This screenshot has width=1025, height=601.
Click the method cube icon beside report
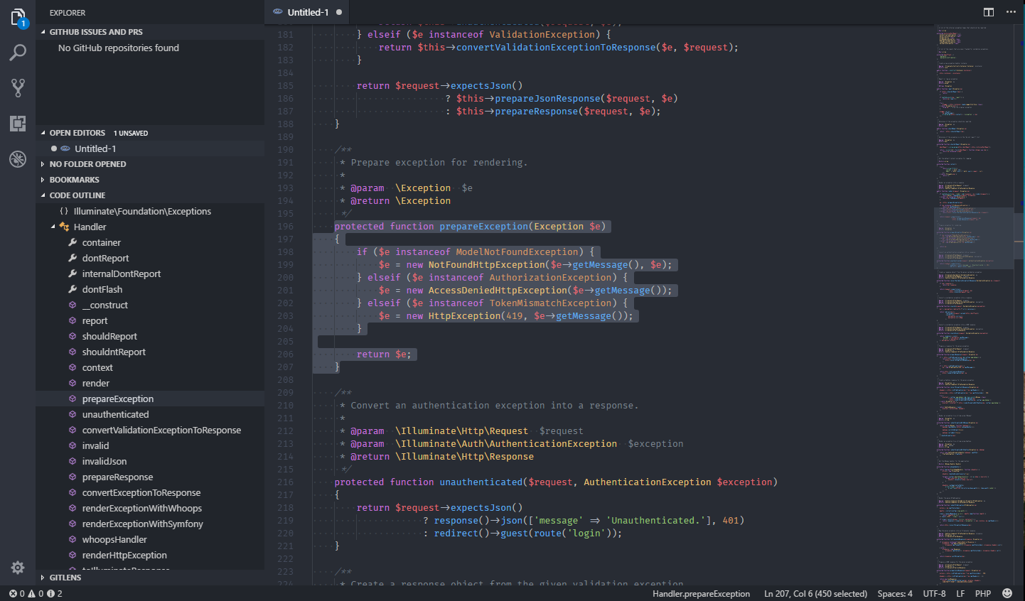(73, 320)
